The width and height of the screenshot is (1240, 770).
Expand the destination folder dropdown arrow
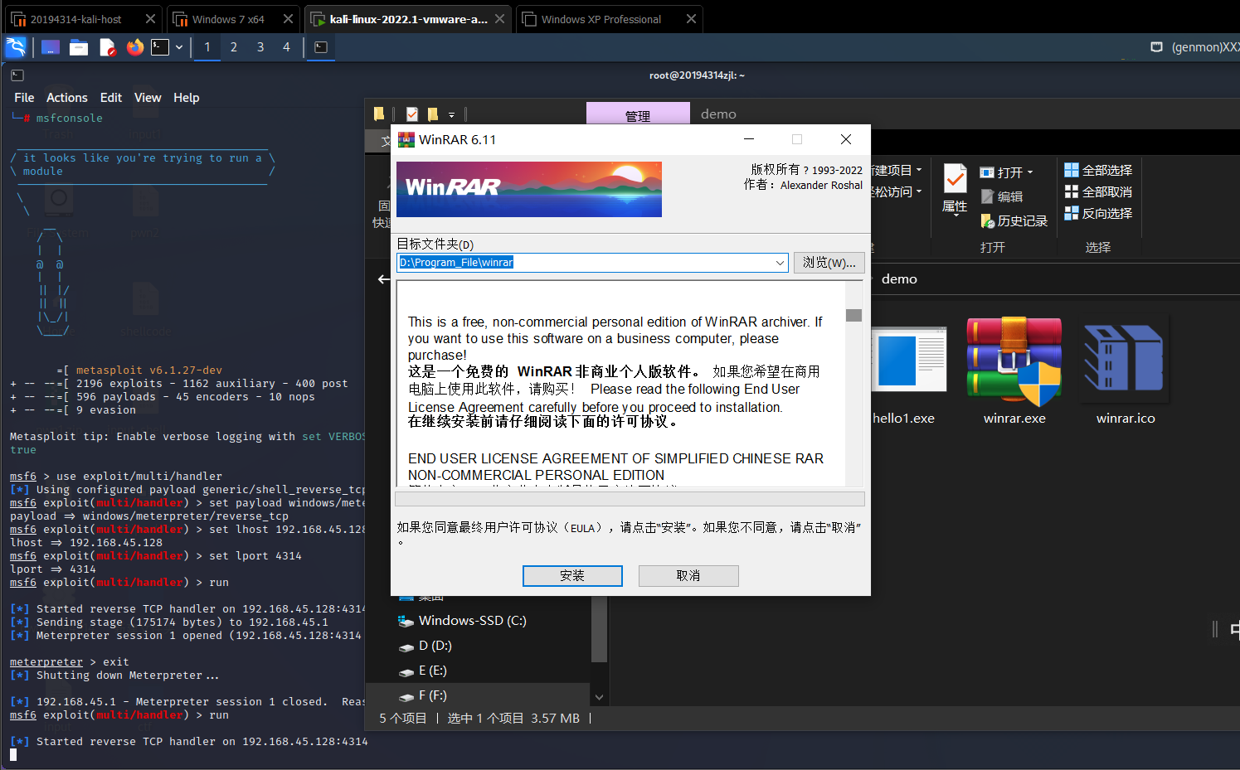click(780, 263)
